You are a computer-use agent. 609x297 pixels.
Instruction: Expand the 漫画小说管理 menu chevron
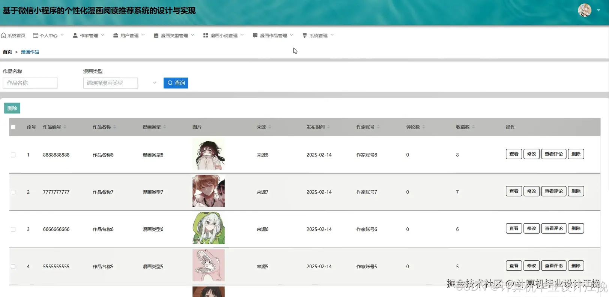pos(242,35)
